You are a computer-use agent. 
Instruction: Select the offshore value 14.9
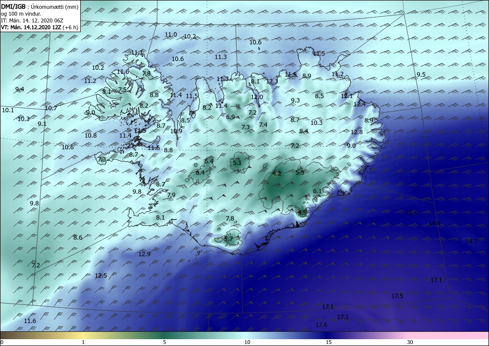point(434,224)
